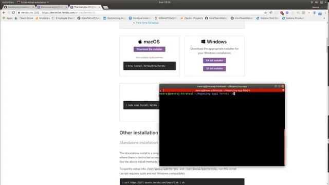Open the Zeplin Projects bookmark
The width and height of the screenshot is (329, 185).
192,18
